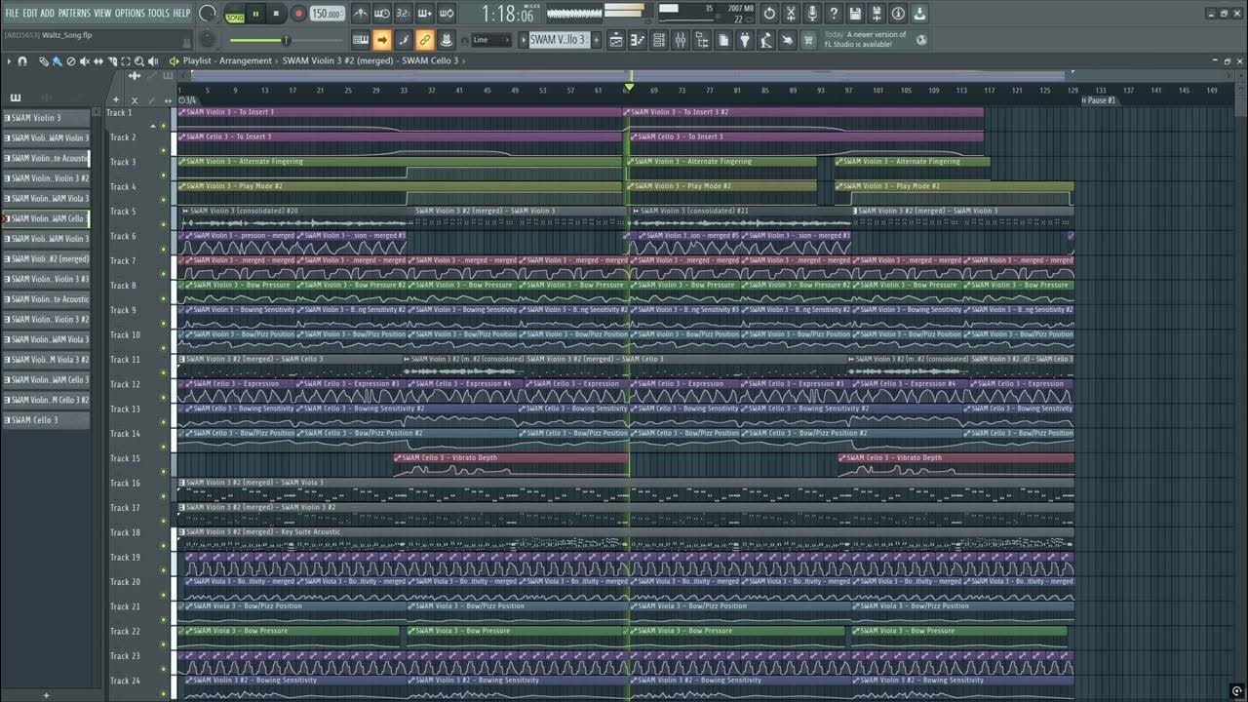Mute Track 2 using its green light
Screen dimensions: 1248x702
tap(163, 150)
